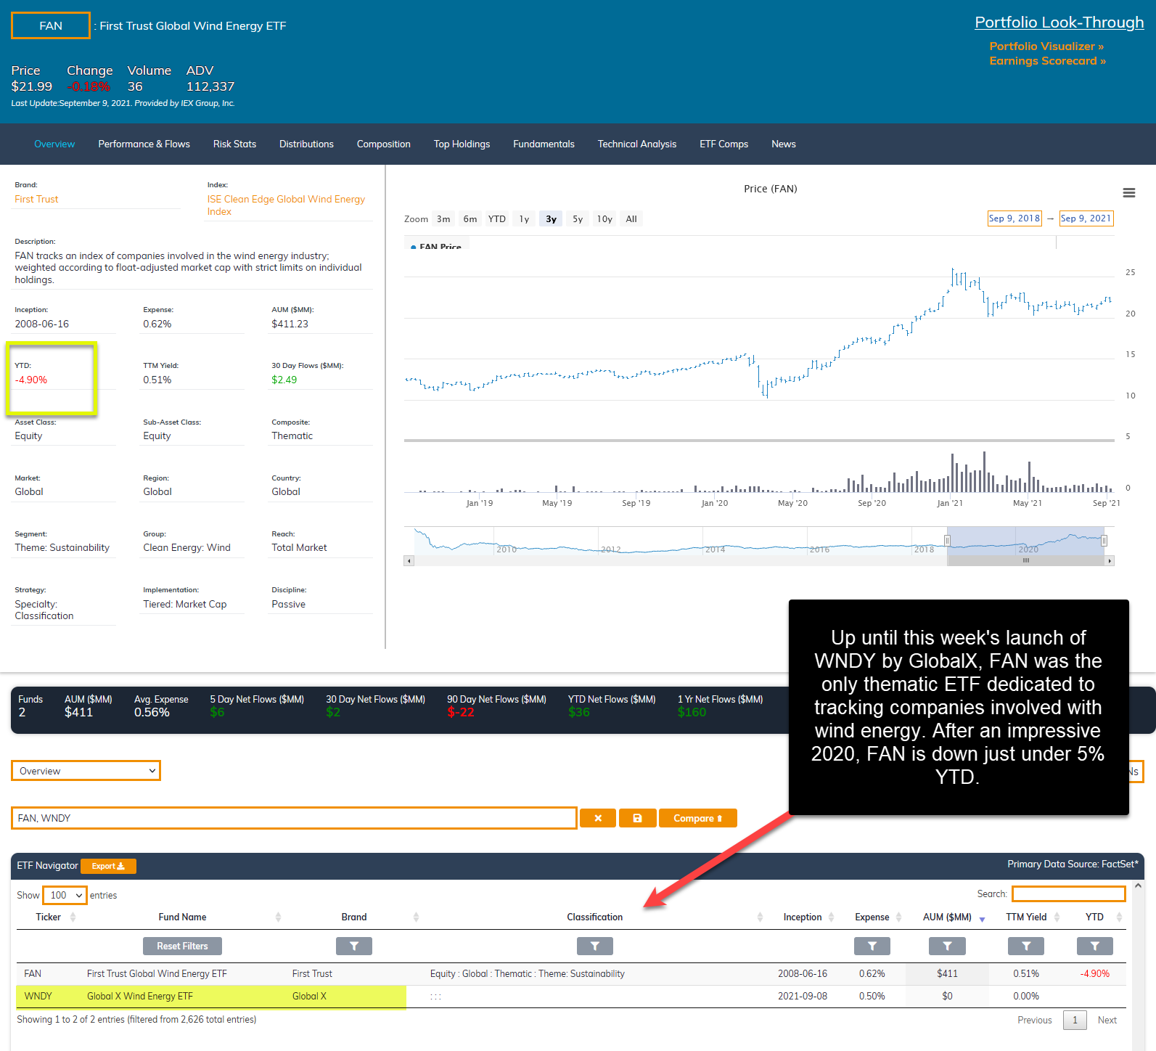Sort table by Classification column arrows

coord(760,917)
